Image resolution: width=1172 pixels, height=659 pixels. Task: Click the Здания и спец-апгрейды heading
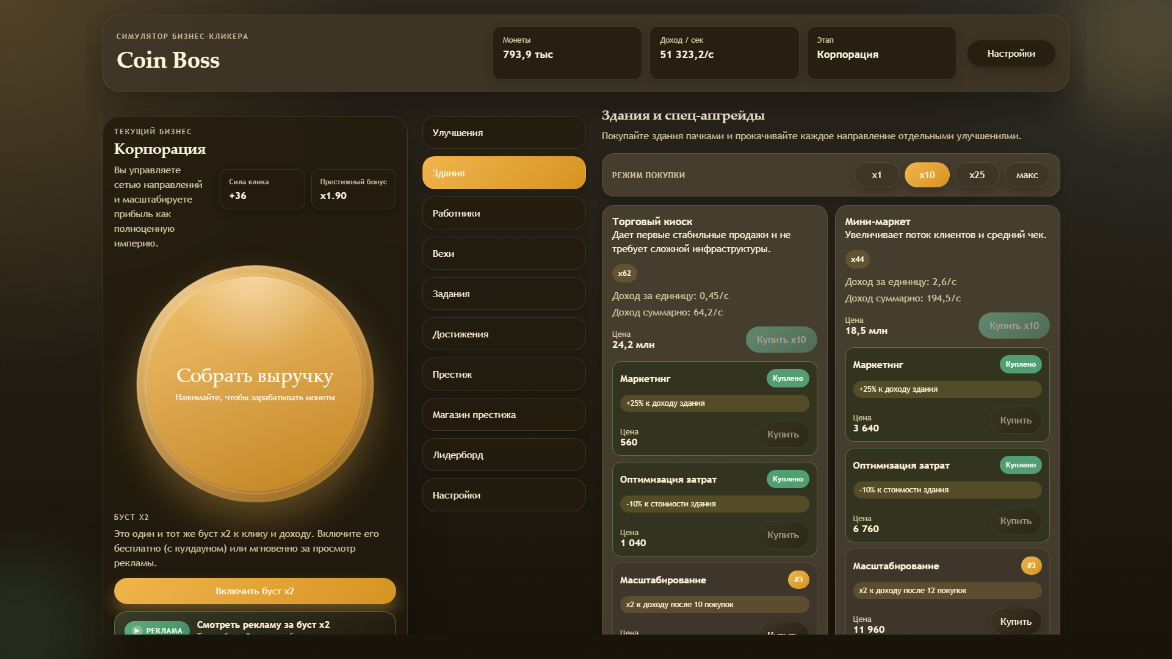683,115
